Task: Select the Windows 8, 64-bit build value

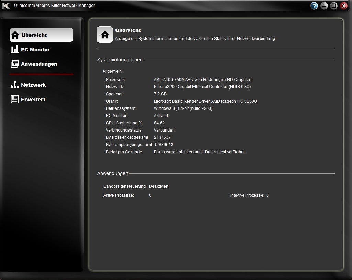Action: pos(183,108)
